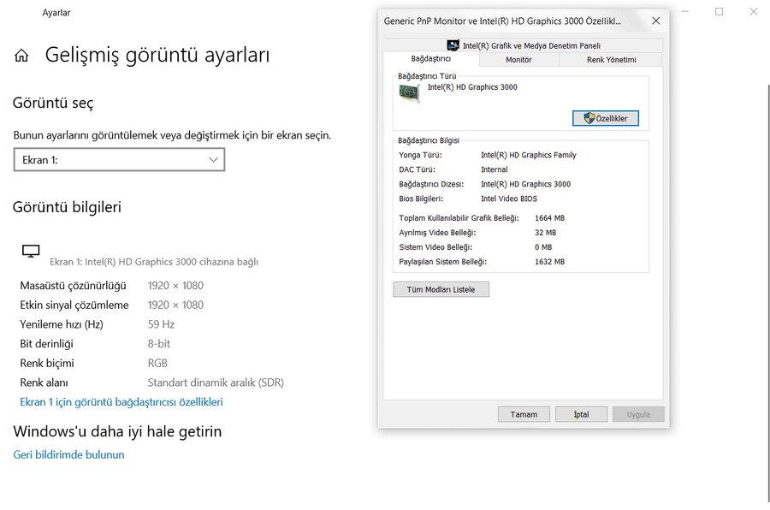Click the 8-bit bit depth value

[158, 343]
